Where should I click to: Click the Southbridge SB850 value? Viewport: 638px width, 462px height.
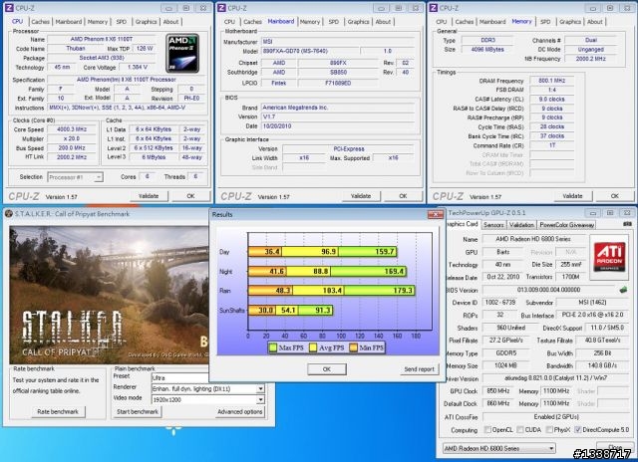[338, 72]
